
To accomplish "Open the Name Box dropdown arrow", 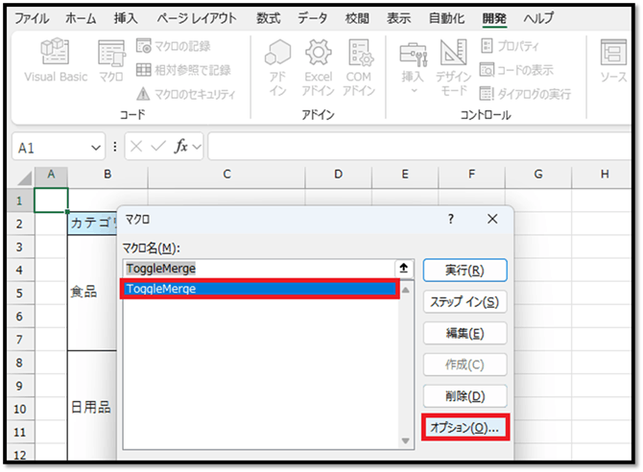I will click(95, 147).
